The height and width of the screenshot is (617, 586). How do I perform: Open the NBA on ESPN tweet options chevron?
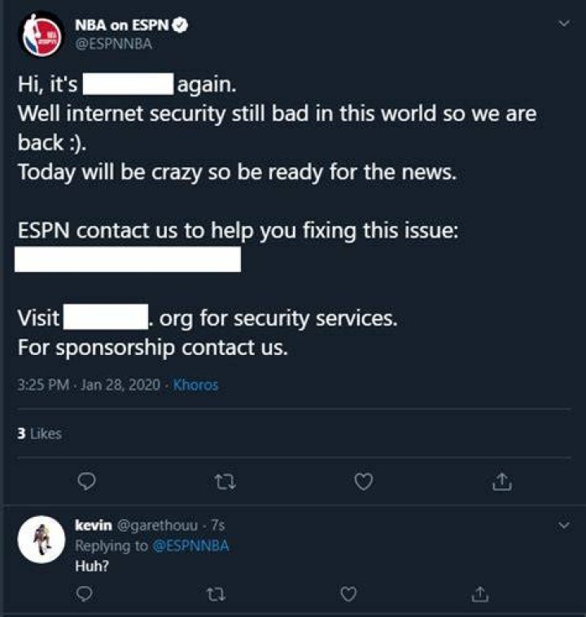coord(564,24)
